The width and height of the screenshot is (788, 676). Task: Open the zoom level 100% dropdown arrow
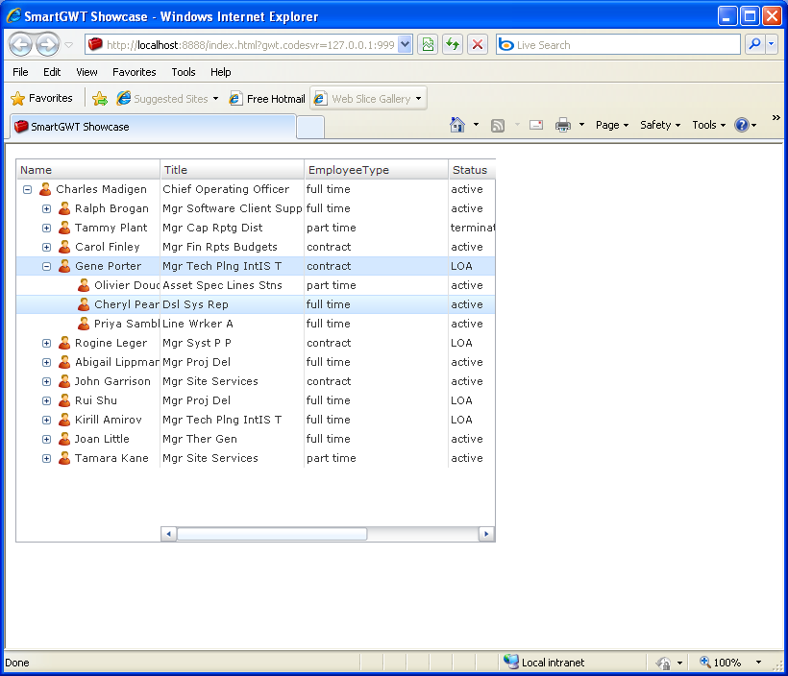[x=759, y=663]
